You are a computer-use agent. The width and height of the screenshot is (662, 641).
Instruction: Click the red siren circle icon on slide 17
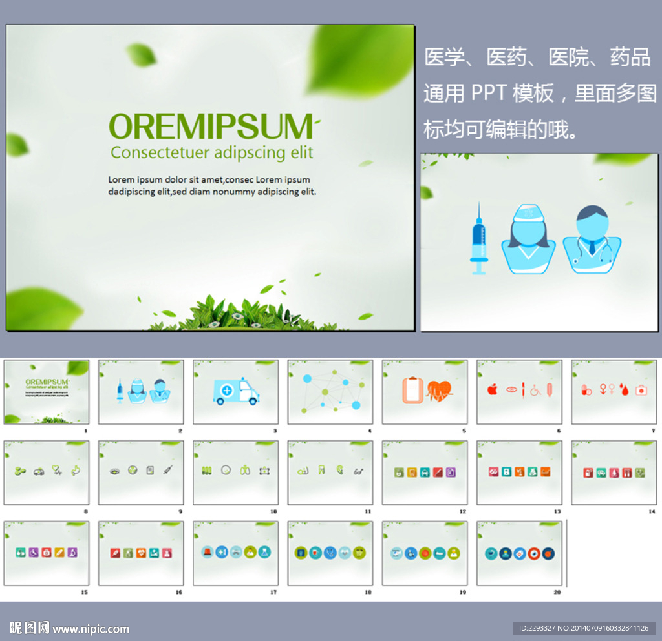[208, 552]
